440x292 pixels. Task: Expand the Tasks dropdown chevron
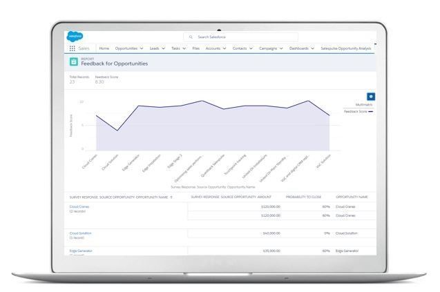pos(184,48)
